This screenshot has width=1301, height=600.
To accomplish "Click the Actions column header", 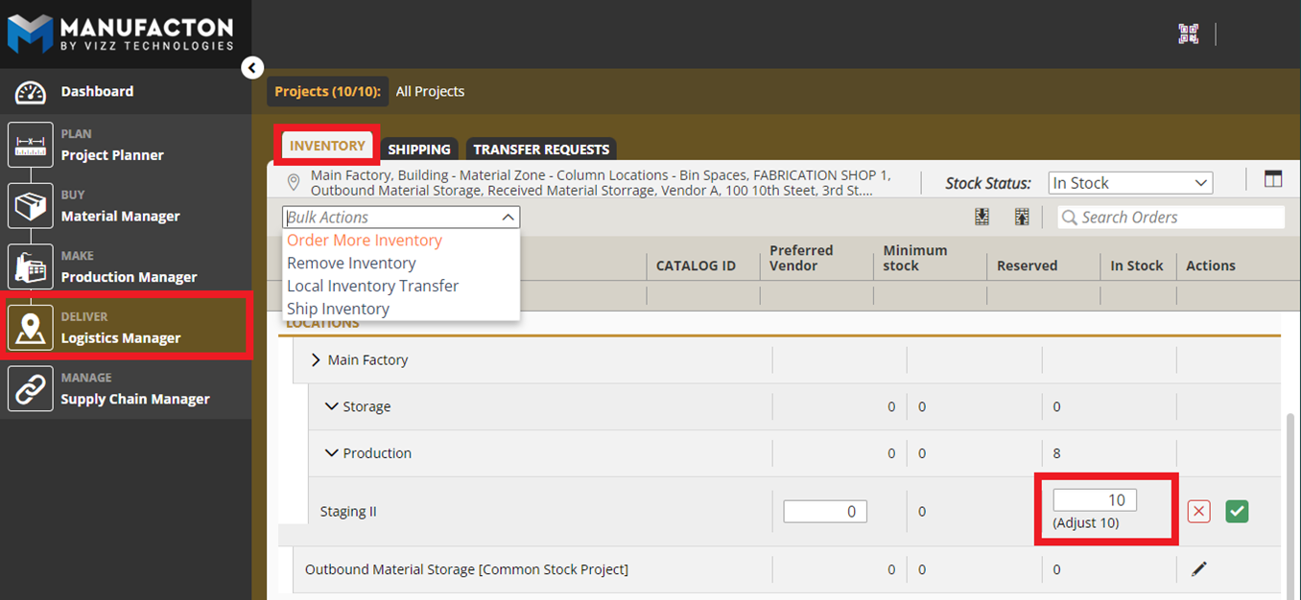I will (1211, 265).
